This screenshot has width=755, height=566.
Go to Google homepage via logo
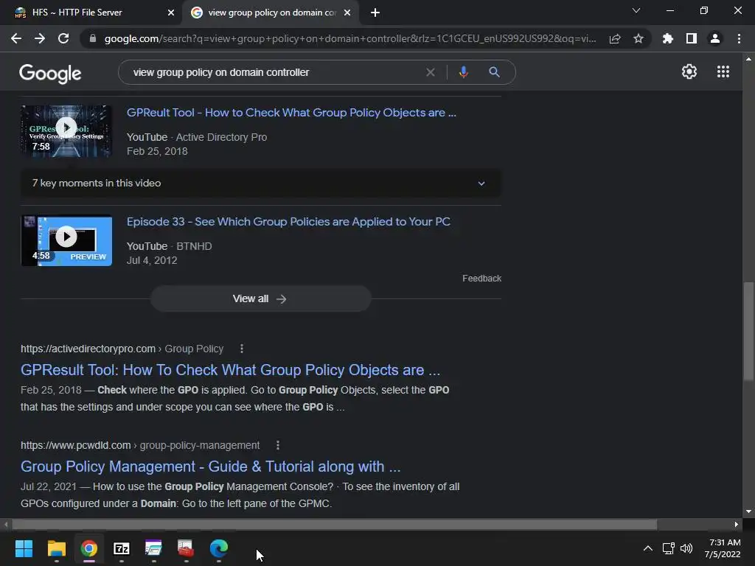click(x=50, y=73)
